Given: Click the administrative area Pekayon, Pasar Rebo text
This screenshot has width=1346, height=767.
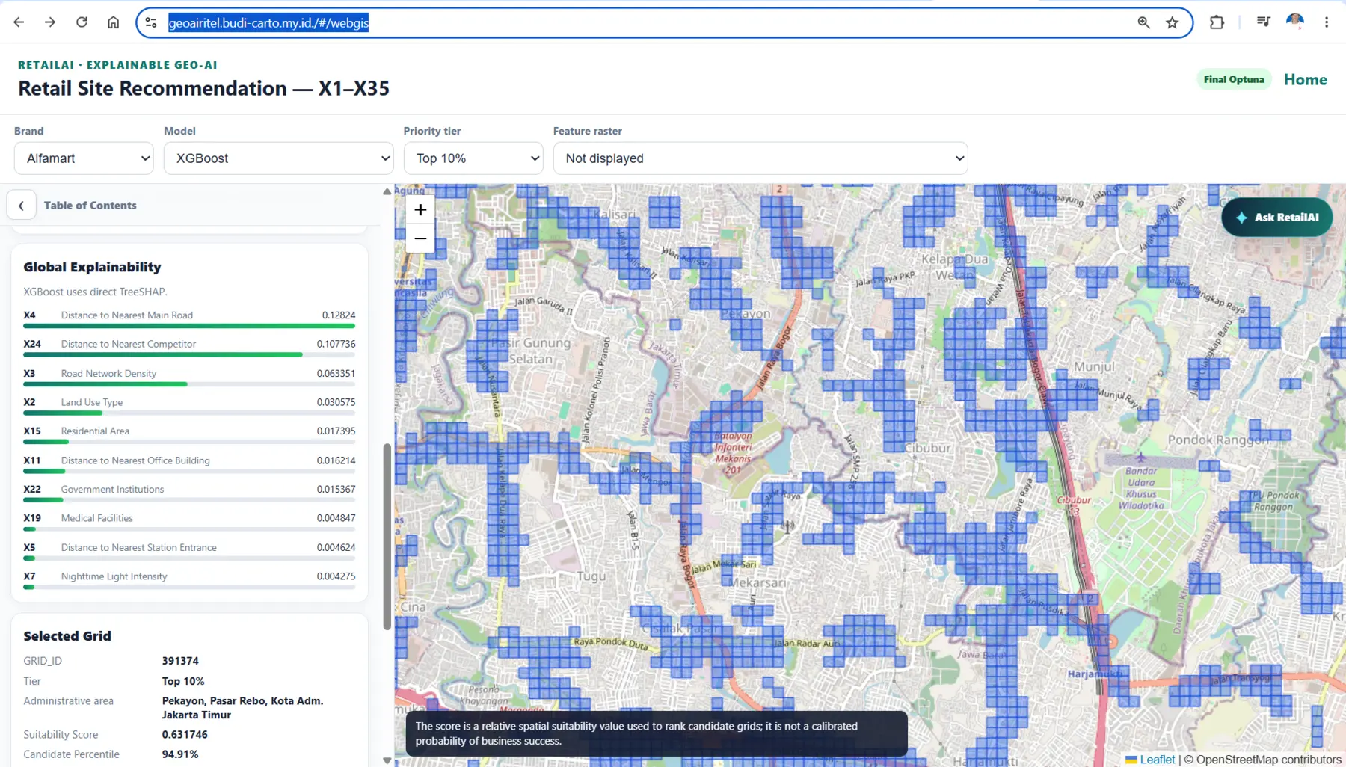Looking at the screenshot, I should [x=242, y=708].
